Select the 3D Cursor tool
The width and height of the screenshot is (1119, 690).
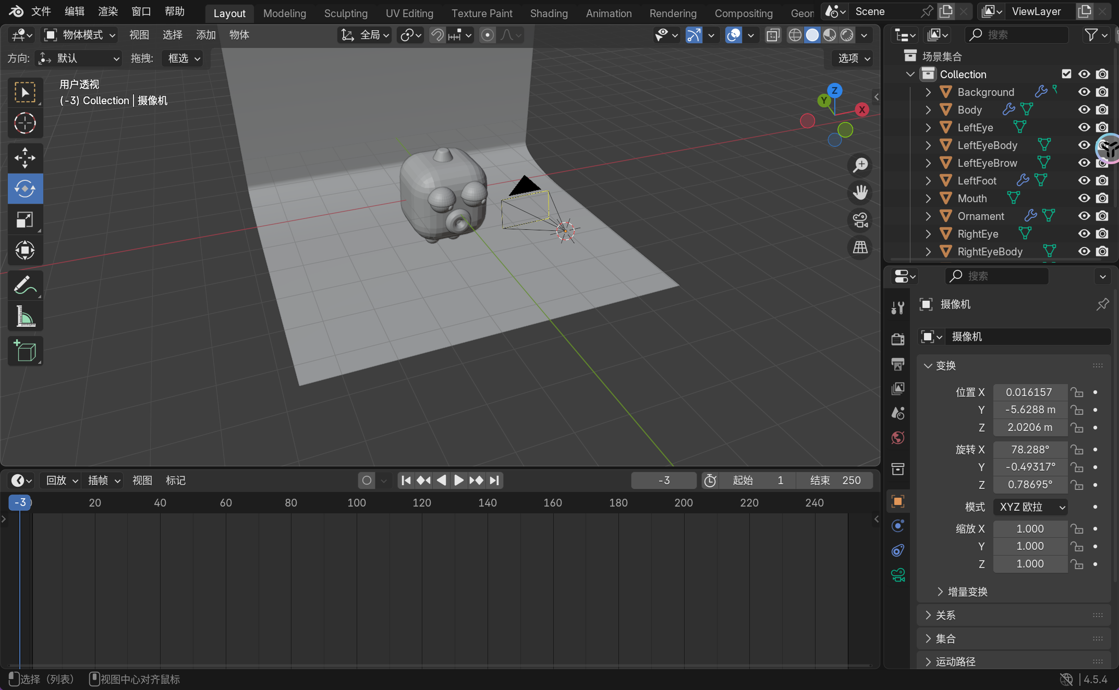coord(25,124)
